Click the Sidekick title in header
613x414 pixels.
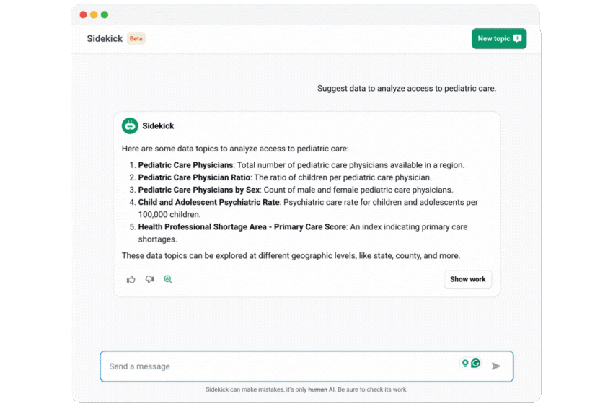(105, 39)
